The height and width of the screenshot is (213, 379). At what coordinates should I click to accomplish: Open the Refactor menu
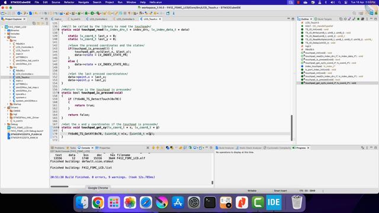coord(69,2)
